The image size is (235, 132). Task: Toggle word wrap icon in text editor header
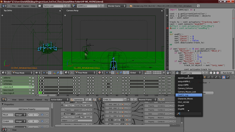point(214,73)
